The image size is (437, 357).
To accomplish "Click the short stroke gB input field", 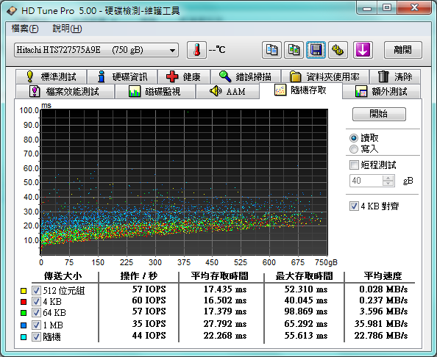I will [366, 181].
